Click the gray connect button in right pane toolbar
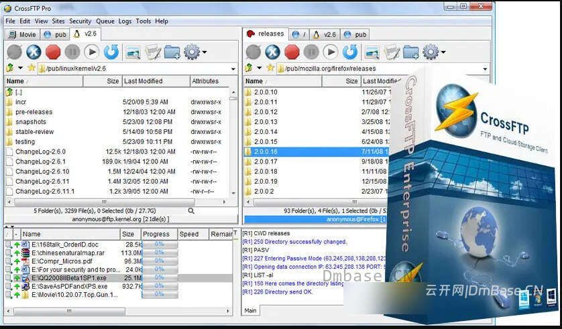The width and height of the screenshot is (562, 329). click(253, 52)
